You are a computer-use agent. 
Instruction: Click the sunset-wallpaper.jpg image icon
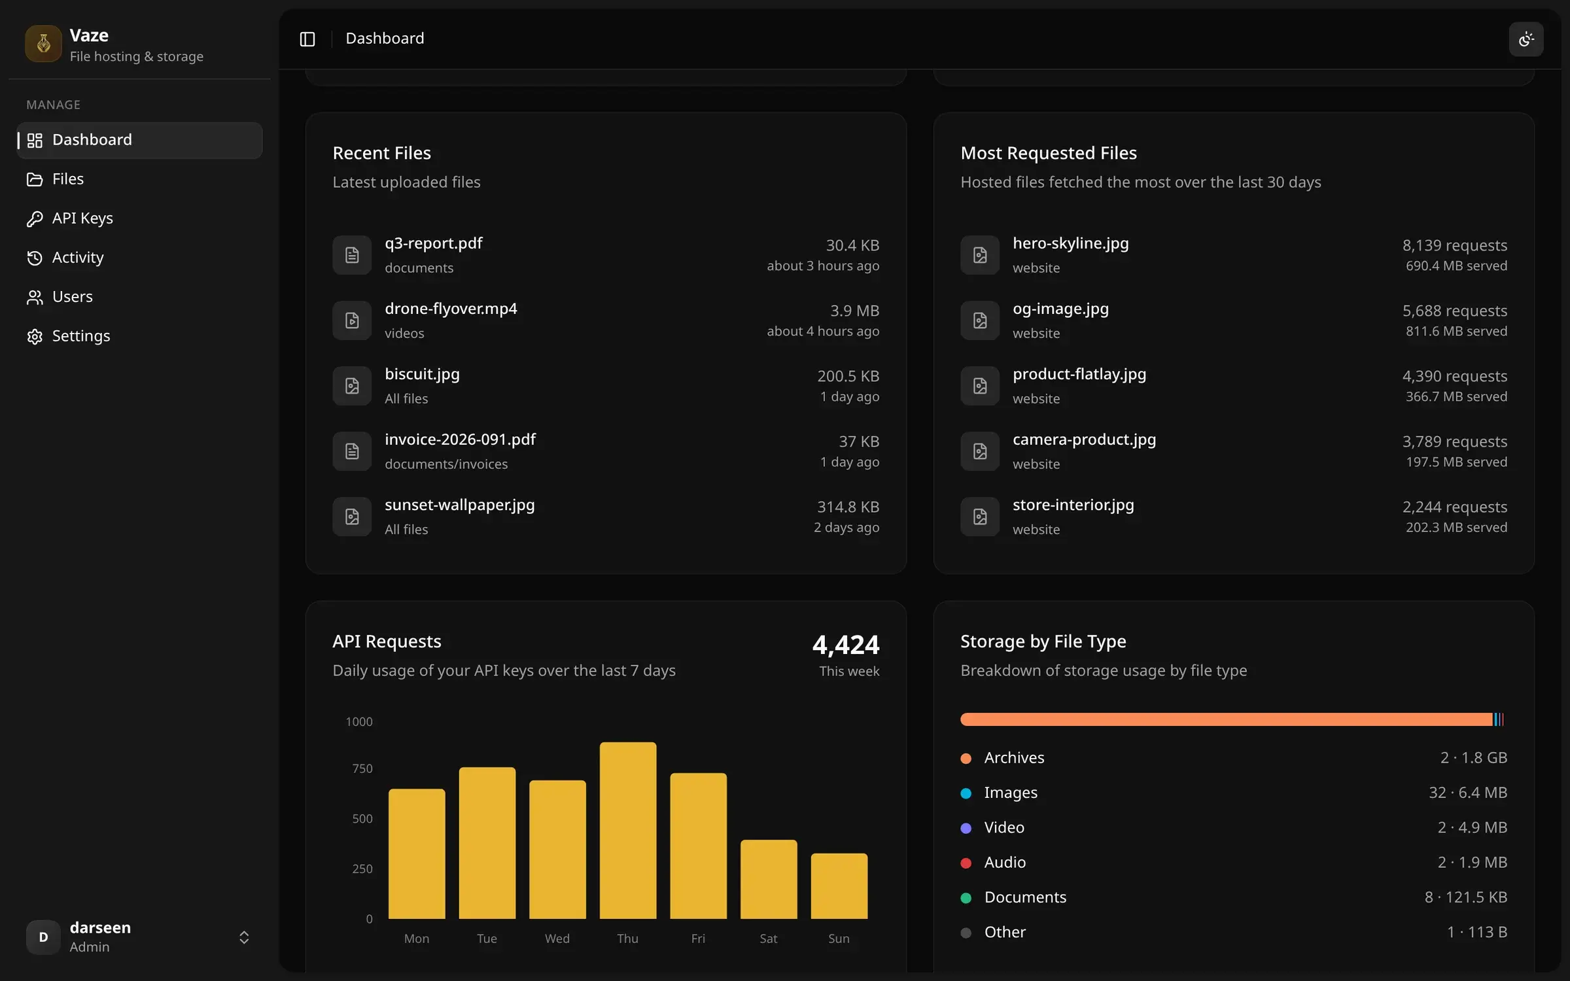click(x=352, y=517)
